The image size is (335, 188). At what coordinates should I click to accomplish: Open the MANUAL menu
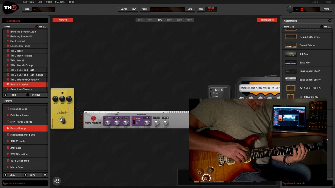60,2
